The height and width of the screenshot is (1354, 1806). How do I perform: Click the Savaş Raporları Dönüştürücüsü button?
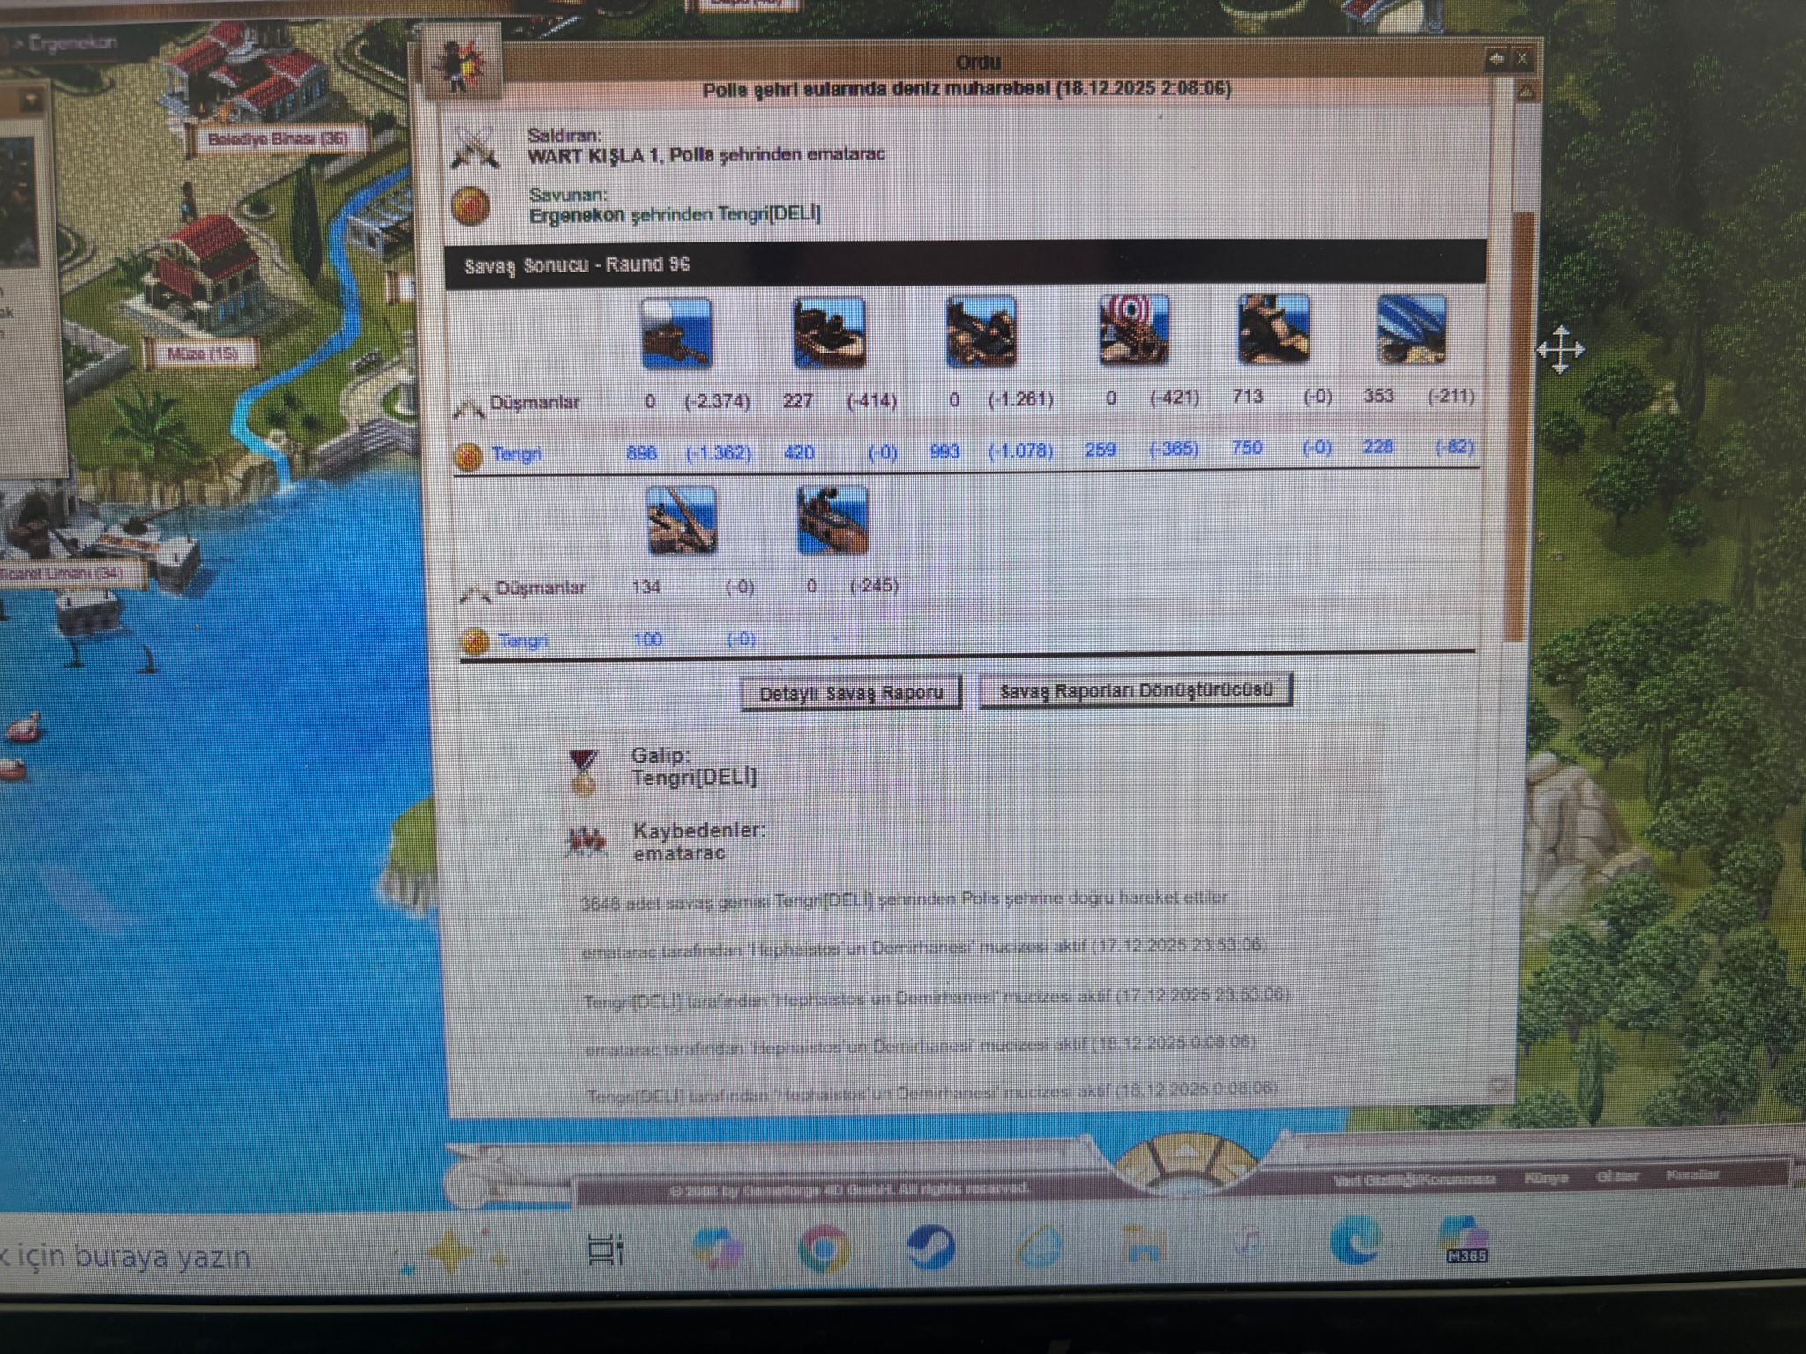1136,690
